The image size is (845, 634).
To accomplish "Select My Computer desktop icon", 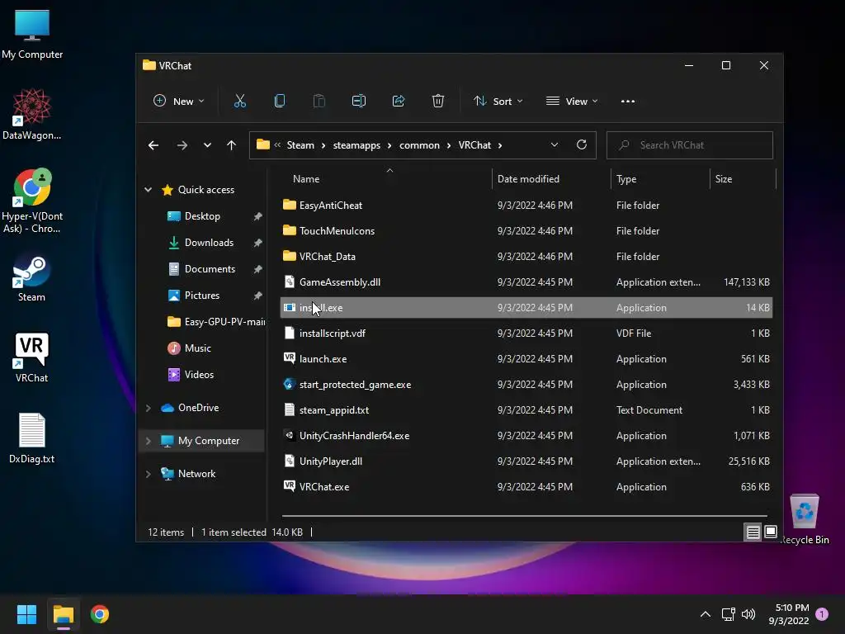I will (32, 34).
